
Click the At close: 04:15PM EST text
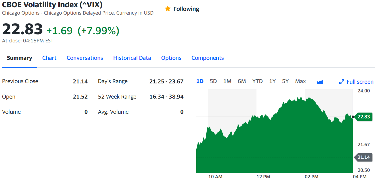(x=28, y=41)
